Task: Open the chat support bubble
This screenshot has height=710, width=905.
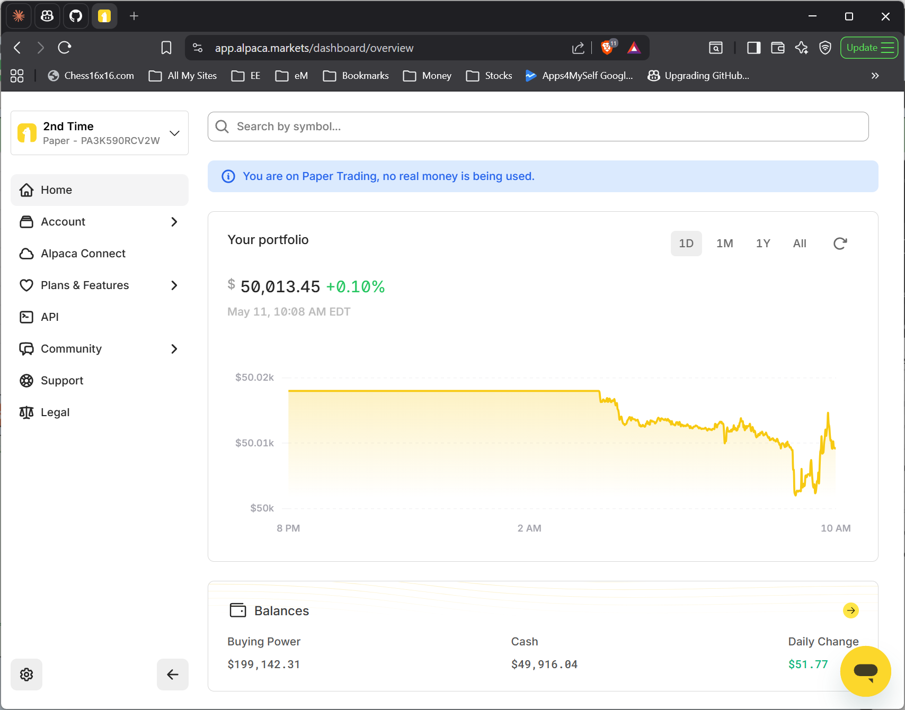Action: coord(866,671)
